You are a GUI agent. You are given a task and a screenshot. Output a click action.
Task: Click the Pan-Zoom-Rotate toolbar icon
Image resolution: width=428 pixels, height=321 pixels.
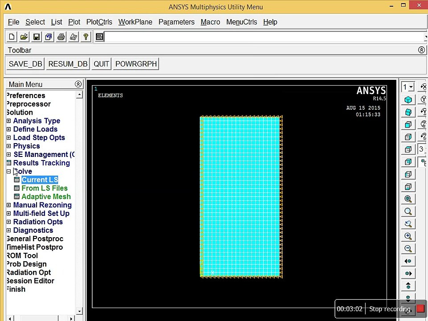(x=49, y=37)
